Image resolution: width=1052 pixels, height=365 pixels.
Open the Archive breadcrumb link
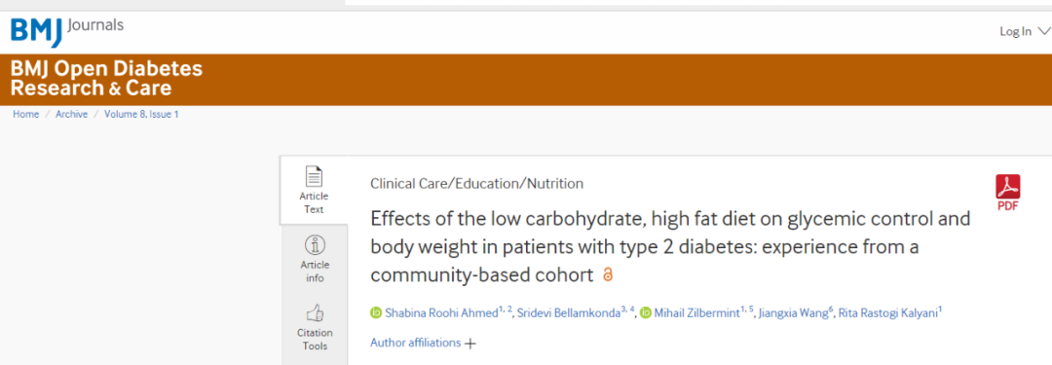[x=72, y=114]
